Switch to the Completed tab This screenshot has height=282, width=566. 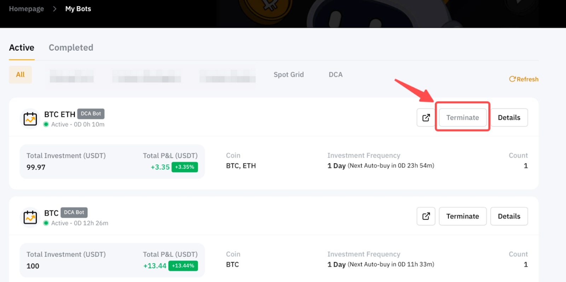pos(71,47)
